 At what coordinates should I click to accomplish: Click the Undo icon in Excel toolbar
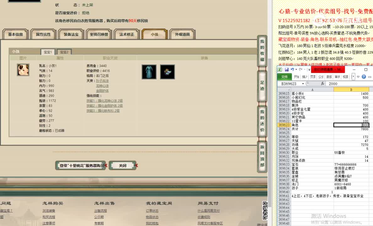[x=292, y=69]
